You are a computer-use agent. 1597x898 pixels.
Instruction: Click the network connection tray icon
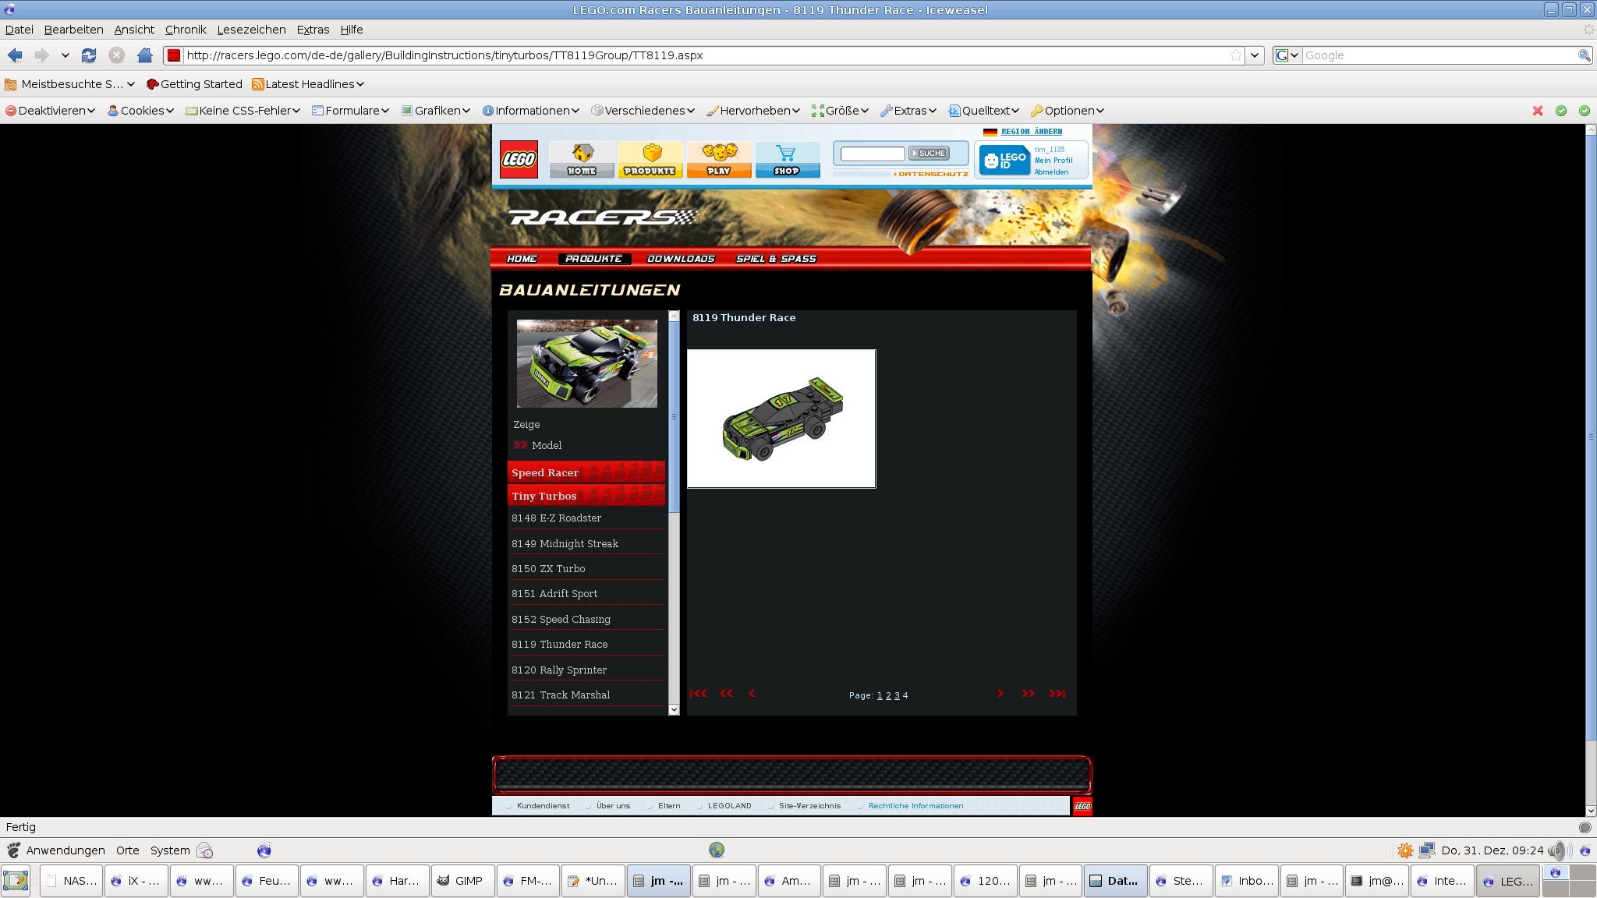click(1427, 850)
